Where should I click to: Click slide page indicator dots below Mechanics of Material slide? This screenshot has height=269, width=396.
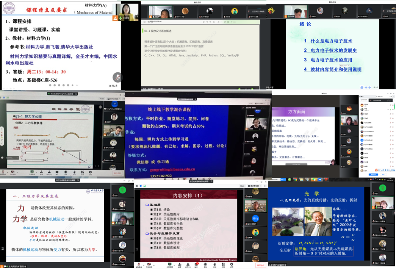click(64, 85)
